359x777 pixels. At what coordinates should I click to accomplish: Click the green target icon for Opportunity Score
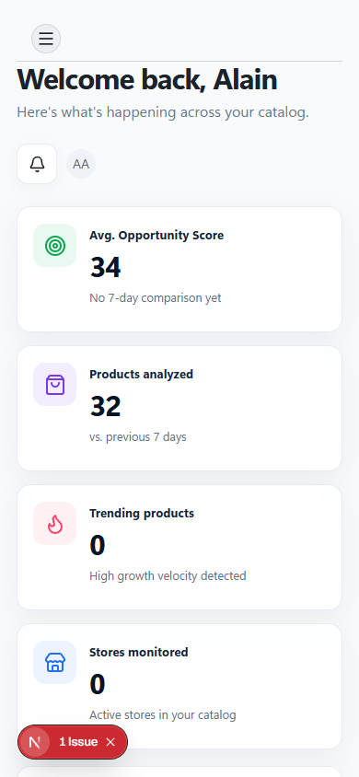click(55, 245)
